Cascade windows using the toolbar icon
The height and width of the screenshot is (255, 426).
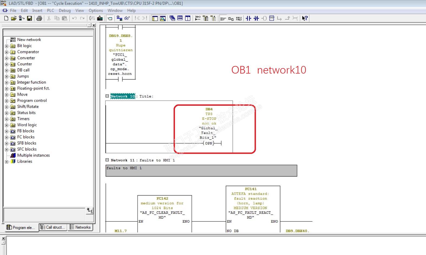[172, 18]
